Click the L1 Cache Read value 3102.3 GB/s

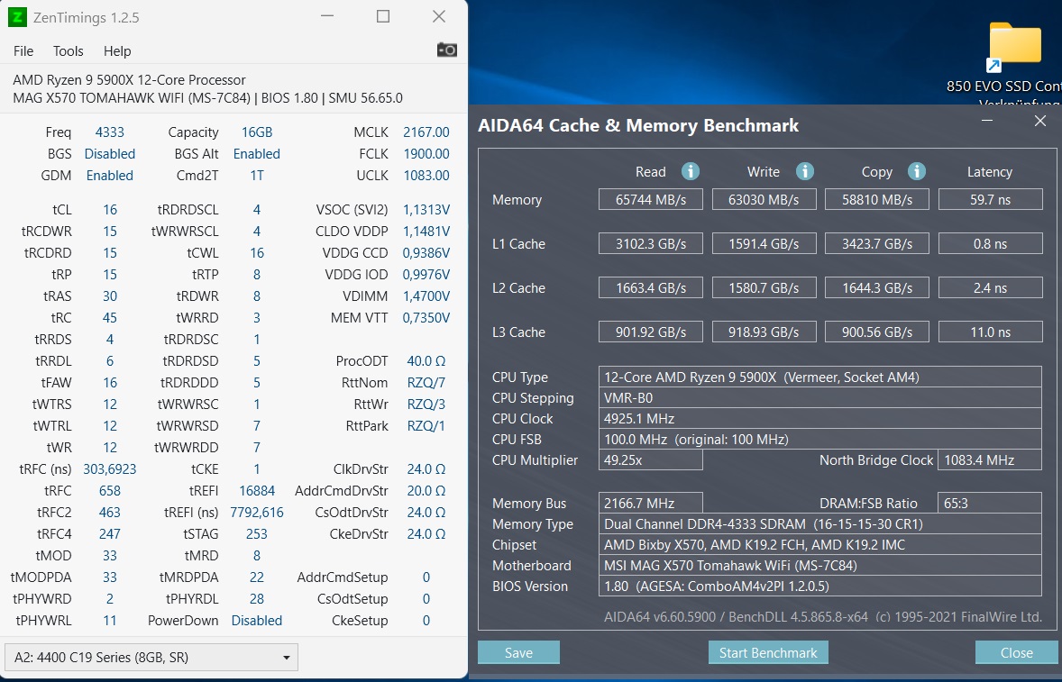pyautogui.click(x=651, y=243)
